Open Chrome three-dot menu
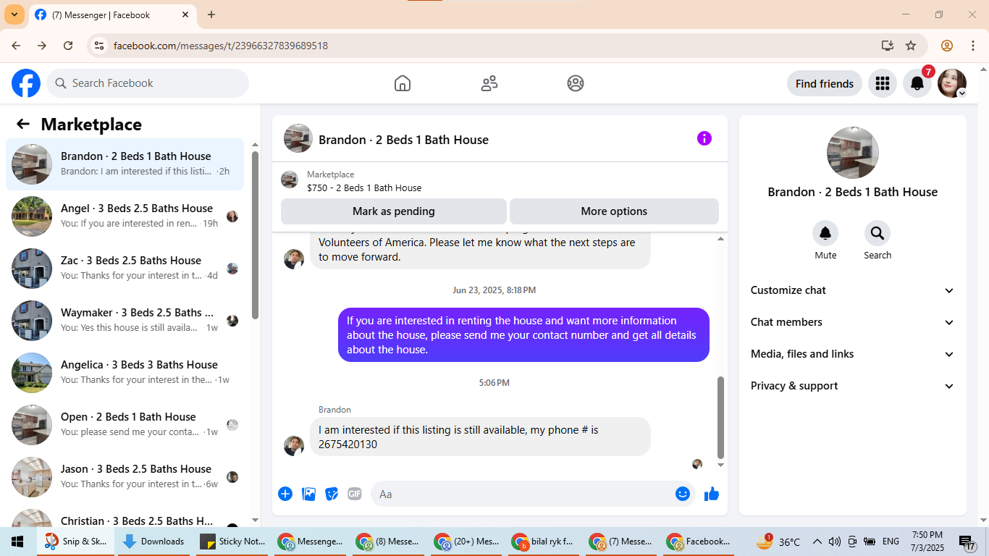This screenshot has height=556, width=989. point(972,46)
